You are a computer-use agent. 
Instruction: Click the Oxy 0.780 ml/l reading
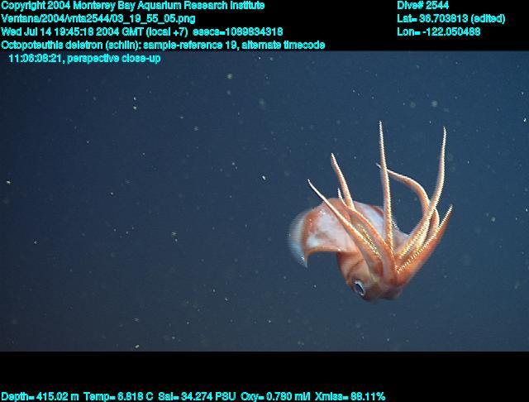278,396
